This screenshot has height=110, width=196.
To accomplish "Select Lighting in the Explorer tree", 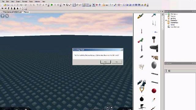I will pyautogui.click(x=173, y=18).
